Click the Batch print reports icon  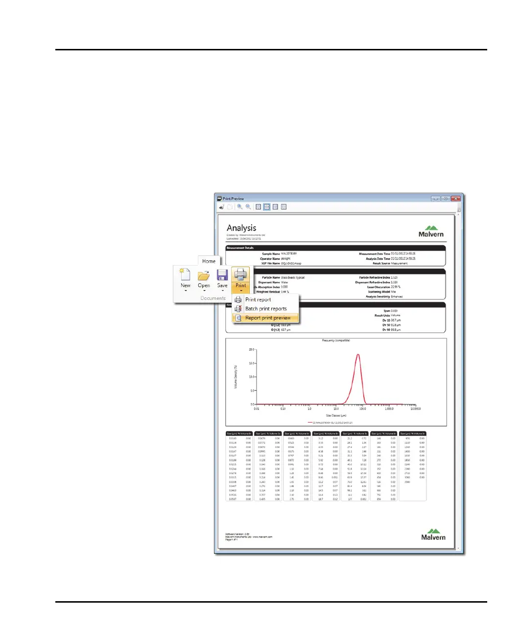[x=238, y=309]
